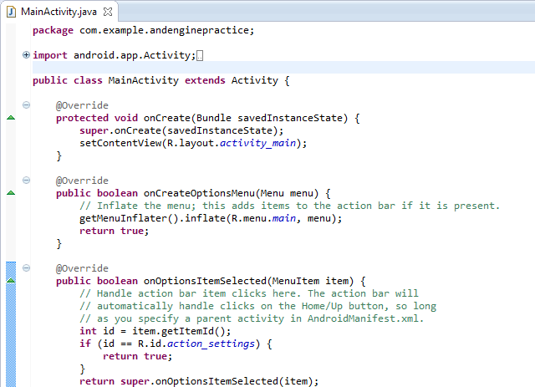Collapse the onOptionsItemSelected method fold
This screenshot has width=535, height=387.
pos(26,268)
